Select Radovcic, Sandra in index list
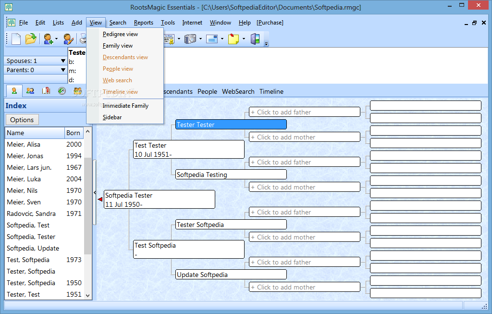 tap(45, 214)
